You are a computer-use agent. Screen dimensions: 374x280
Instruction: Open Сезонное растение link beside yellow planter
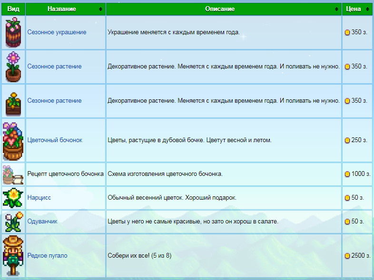54,101
